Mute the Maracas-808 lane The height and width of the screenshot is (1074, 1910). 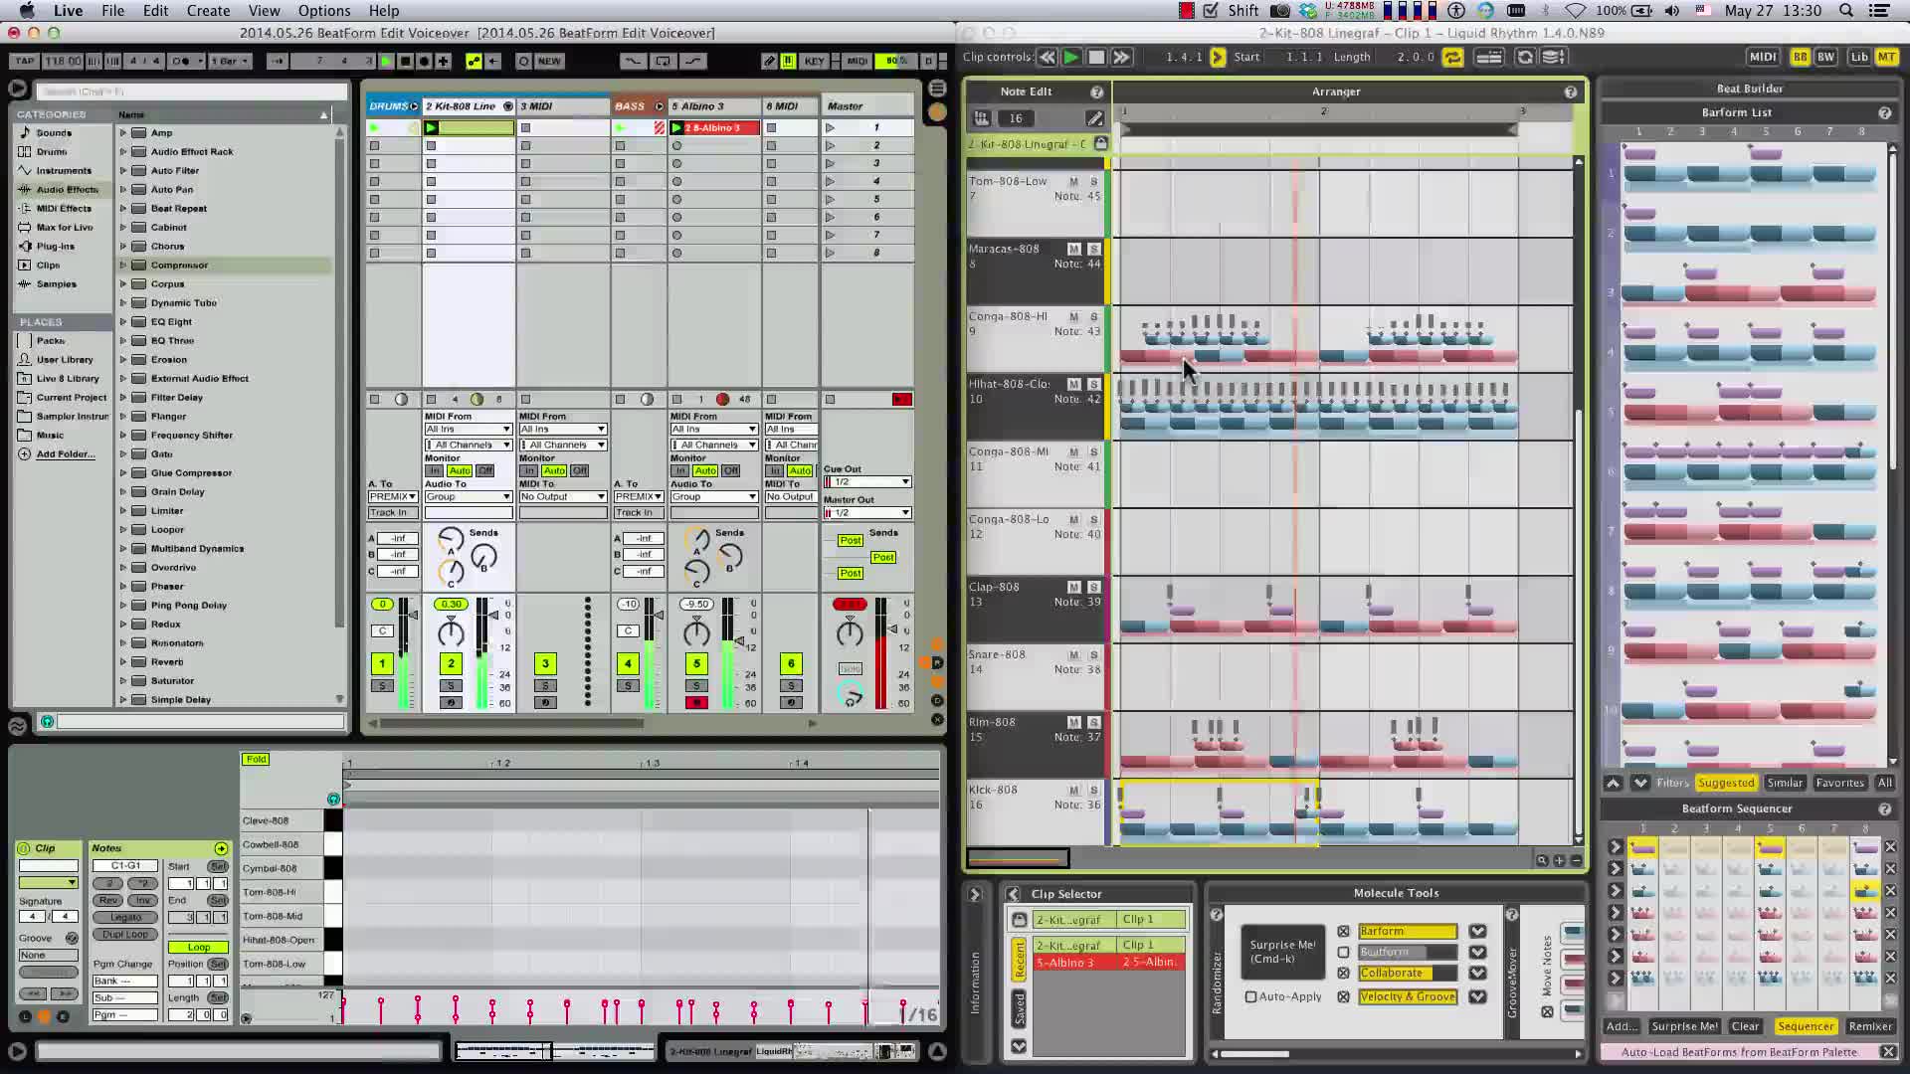point(1073,249)
